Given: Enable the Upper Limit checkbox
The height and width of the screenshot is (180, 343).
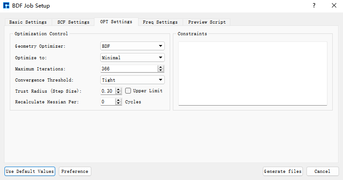Looking at the screenshot, I should (128, 91).
